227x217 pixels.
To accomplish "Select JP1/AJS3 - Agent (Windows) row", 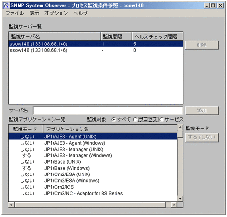I will pos(93,143).
